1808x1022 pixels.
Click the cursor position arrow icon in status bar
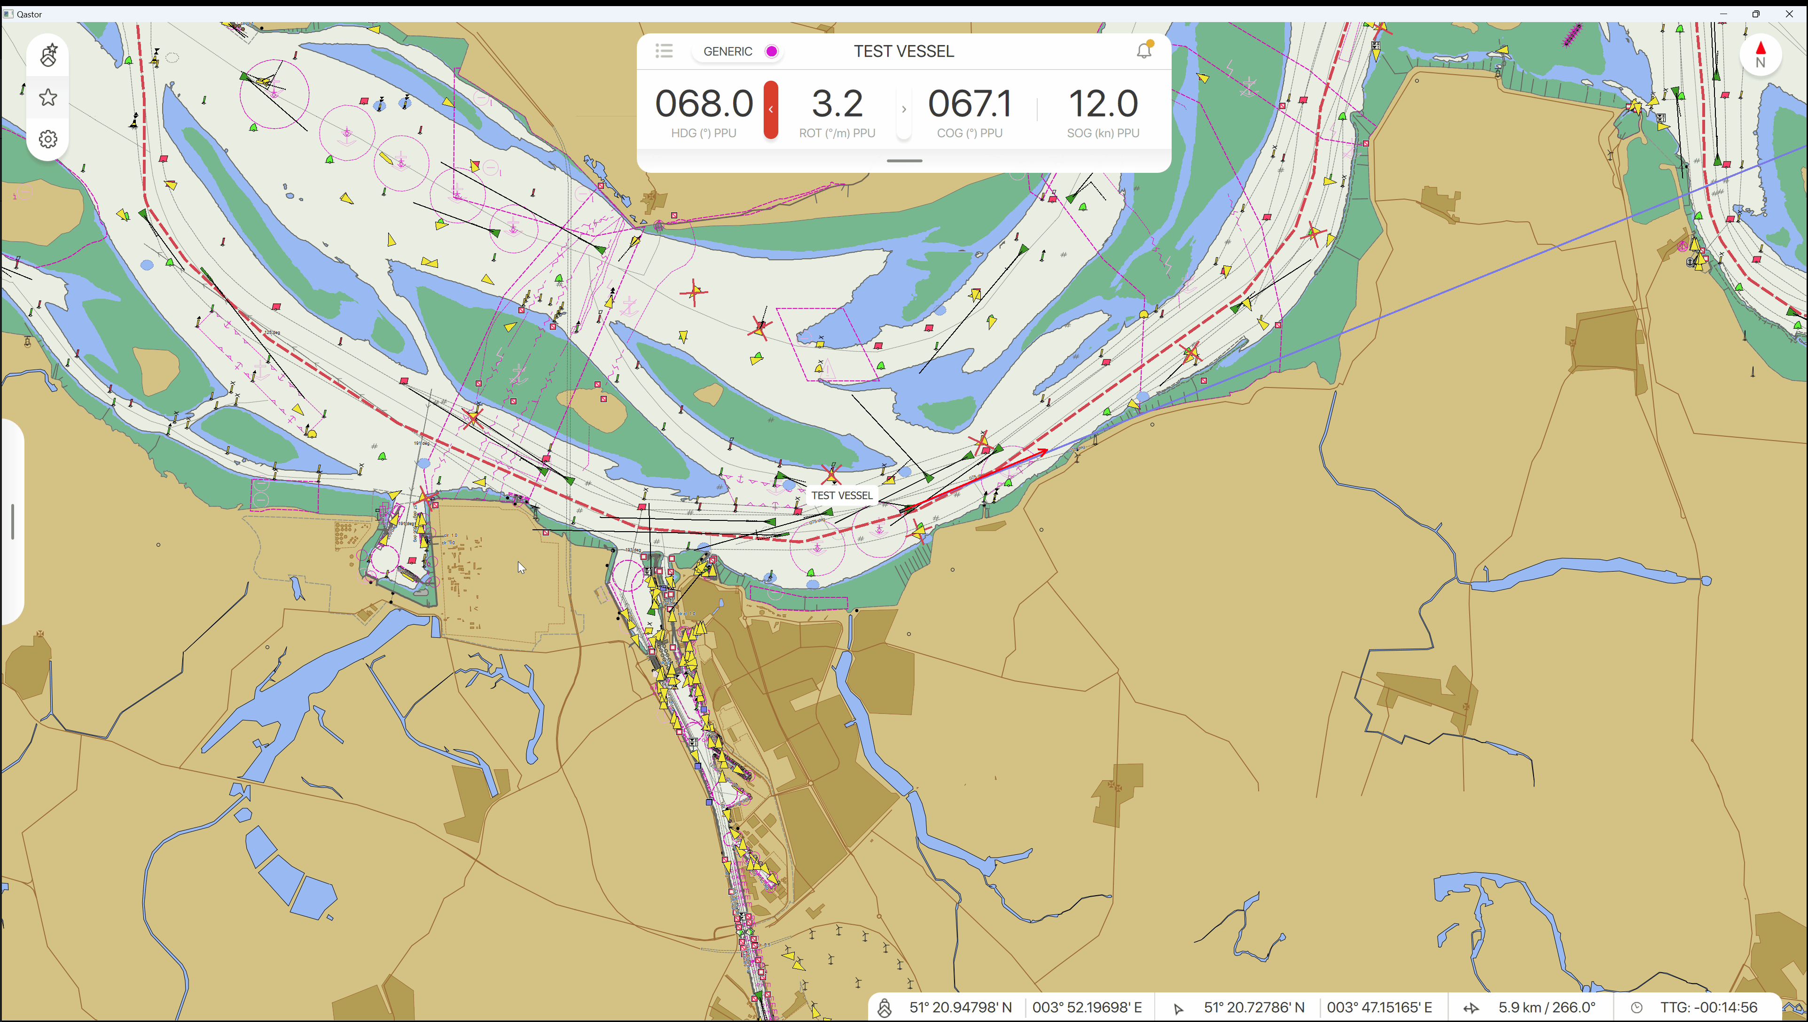[1179, 1009]
